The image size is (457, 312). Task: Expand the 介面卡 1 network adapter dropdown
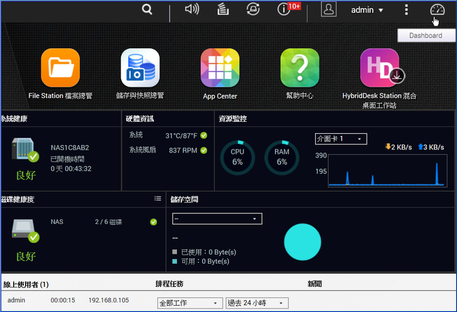click(341, 139)
